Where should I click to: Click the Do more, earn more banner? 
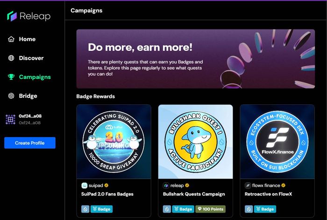coord(196,59)
